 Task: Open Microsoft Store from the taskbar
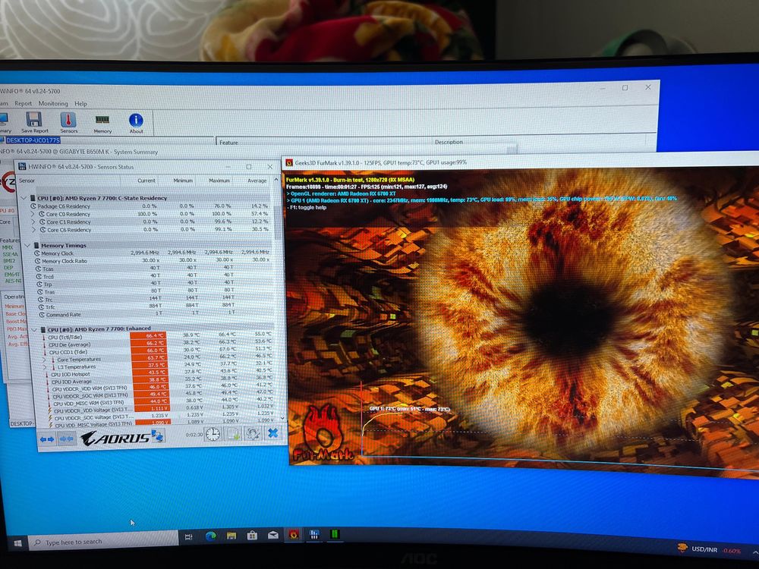click(252, 535)
